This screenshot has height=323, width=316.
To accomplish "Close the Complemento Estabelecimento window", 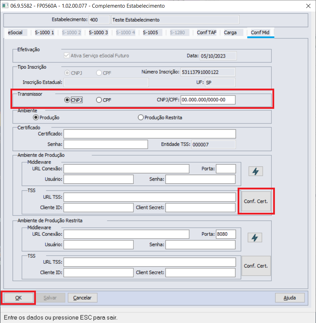I will [x=308, y=6].
